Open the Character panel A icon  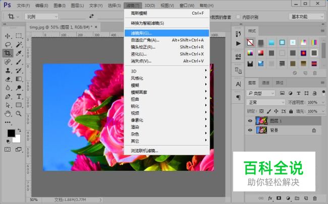click(x=238, y=84)
